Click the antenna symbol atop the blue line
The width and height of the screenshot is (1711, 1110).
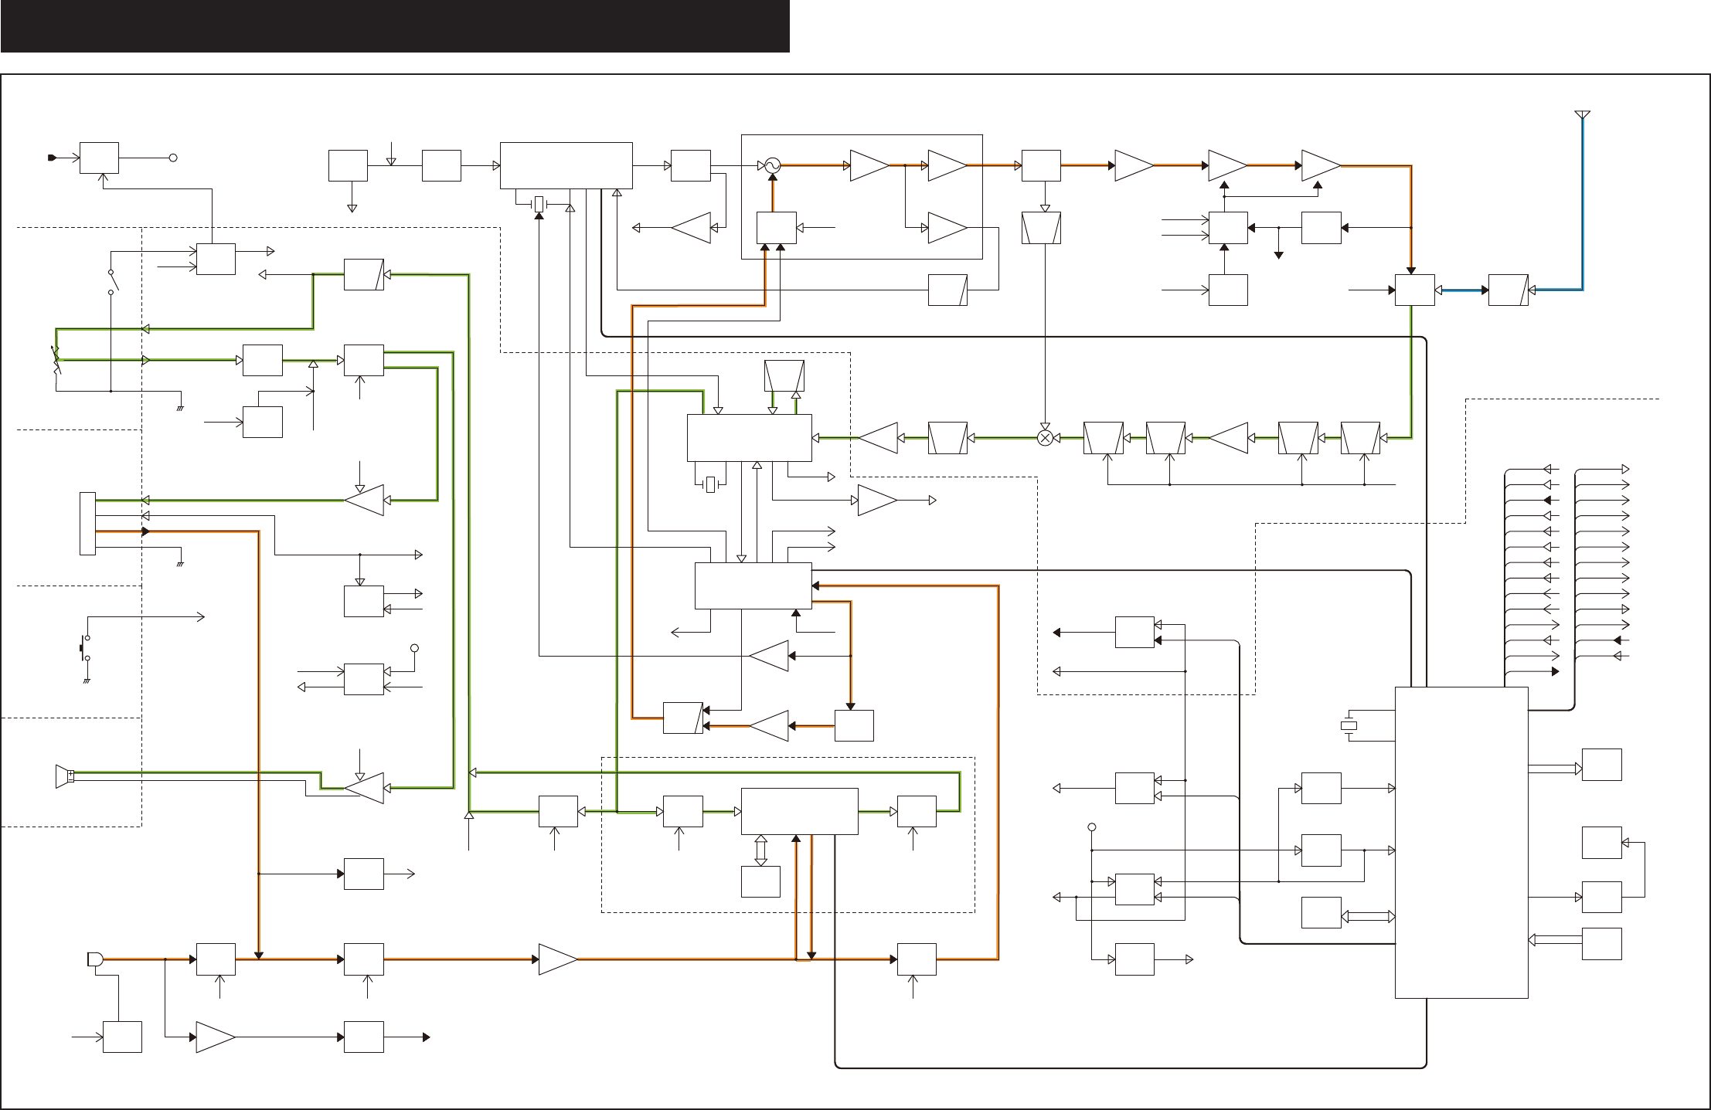point(1582,115)
